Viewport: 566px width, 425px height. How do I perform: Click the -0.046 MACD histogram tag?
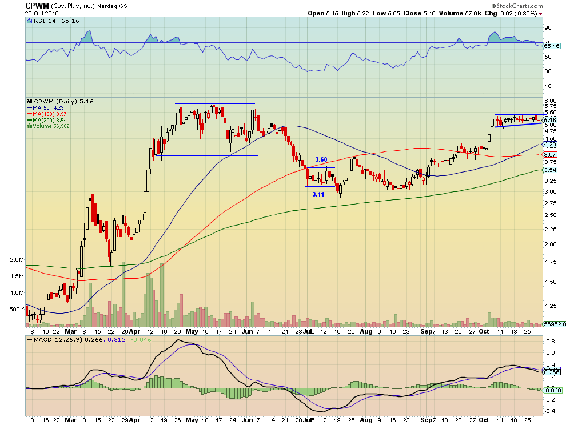coord(552,390)
